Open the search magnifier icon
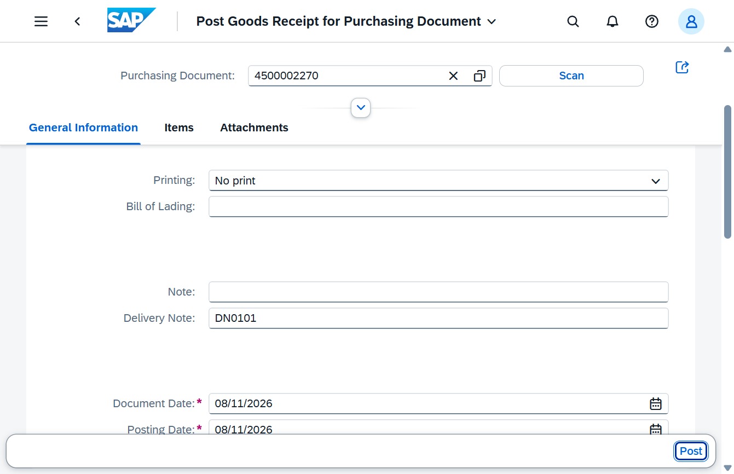The image size is (734, 474). click(573, 21)
